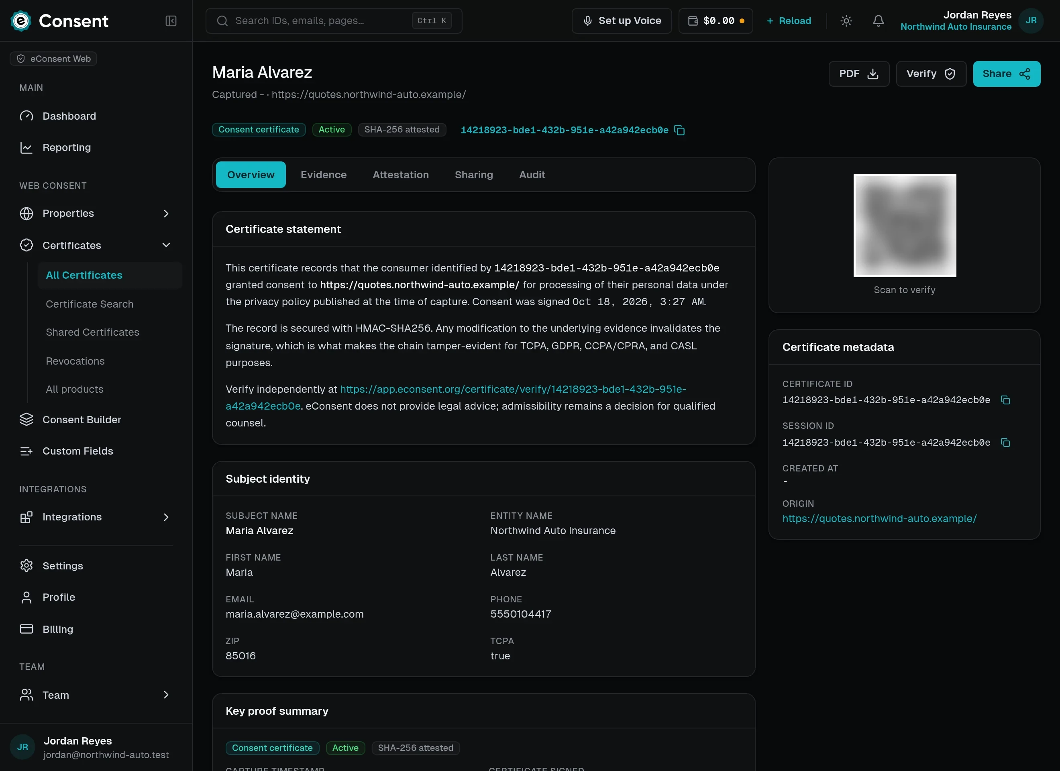Viewport: 1060px width, 771px height.
Task: Click Set up Voice button
Action: (x=621, y=20)
